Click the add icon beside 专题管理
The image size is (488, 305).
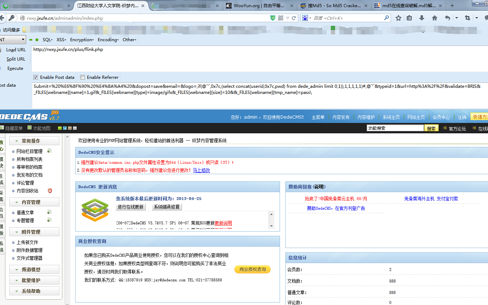pyautogui.click(x=49, y=220)
